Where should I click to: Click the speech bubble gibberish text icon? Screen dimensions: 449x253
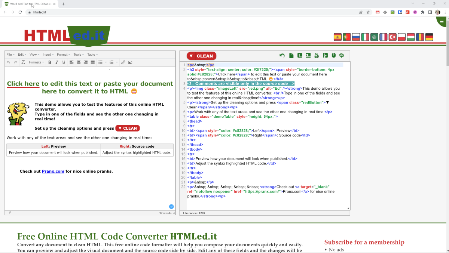click(342, 56)
